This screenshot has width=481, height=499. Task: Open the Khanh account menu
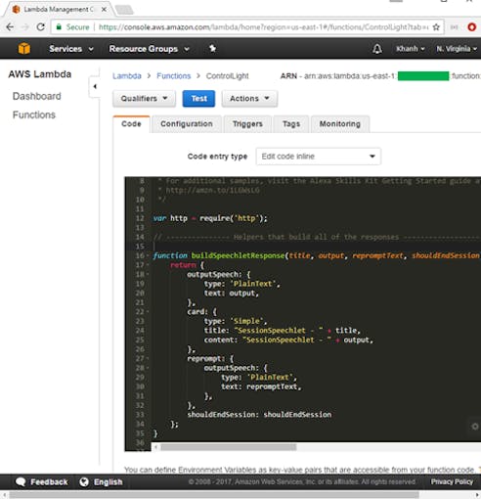point(411,49)
